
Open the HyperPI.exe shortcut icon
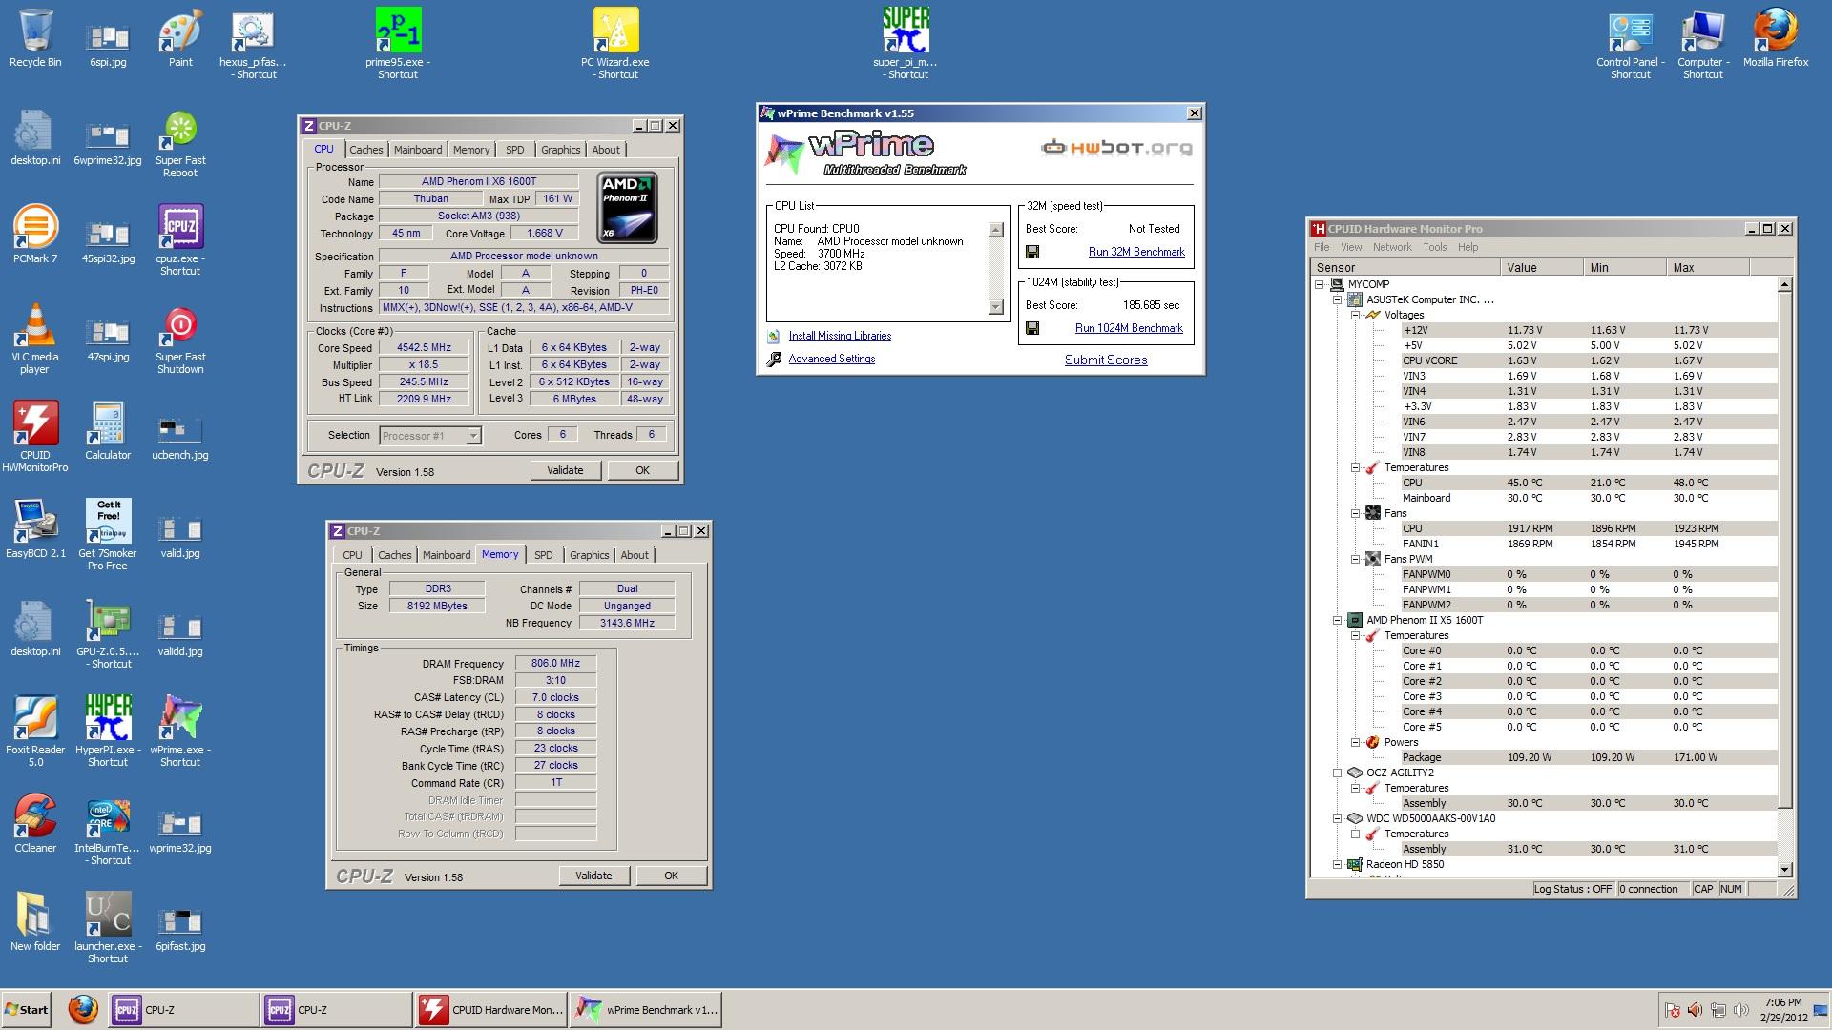108,731
